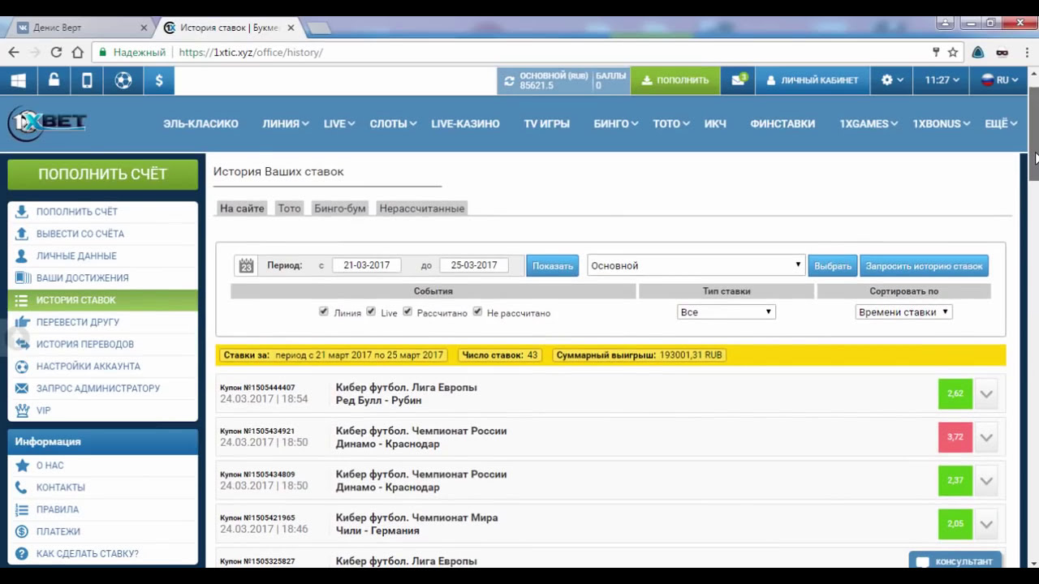Click the calendar icon beside Период
Image resolution: width=1039 pixels, height=584 pixels.
point(246,265)
